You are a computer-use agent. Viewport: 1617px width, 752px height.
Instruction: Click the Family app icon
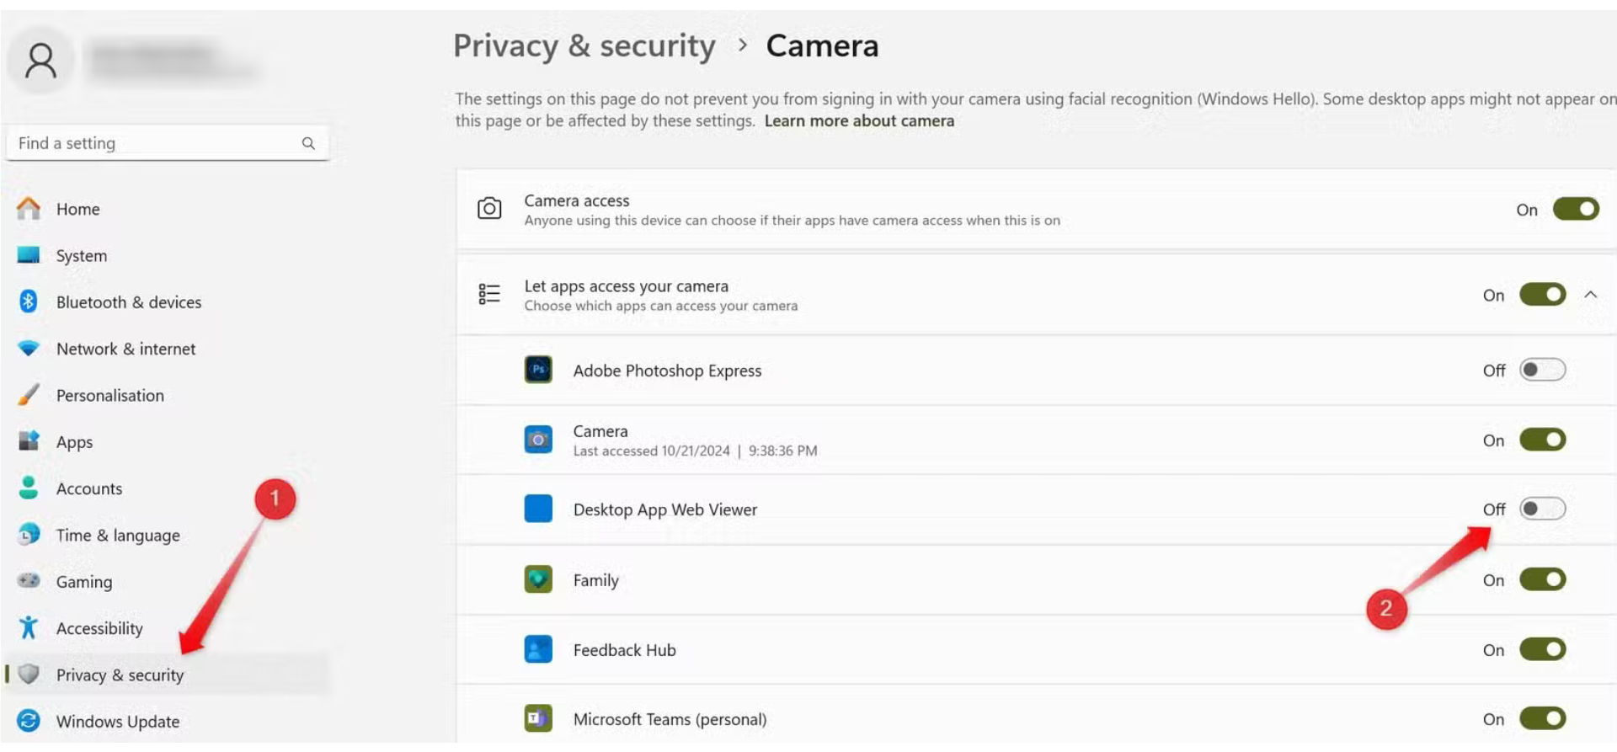538,579
